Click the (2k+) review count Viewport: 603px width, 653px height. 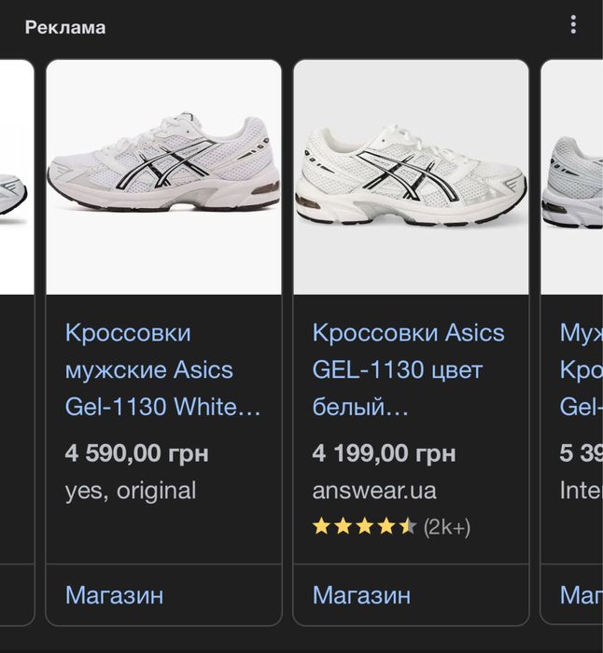447,527
